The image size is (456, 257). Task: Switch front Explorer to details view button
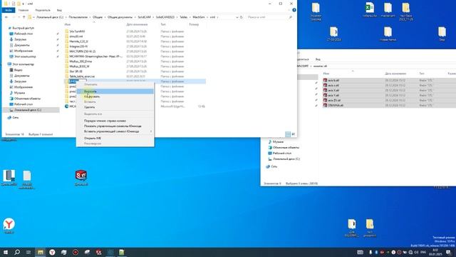pos(288,134)
